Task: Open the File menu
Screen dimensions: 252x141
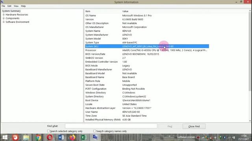Action: [3, 6]
